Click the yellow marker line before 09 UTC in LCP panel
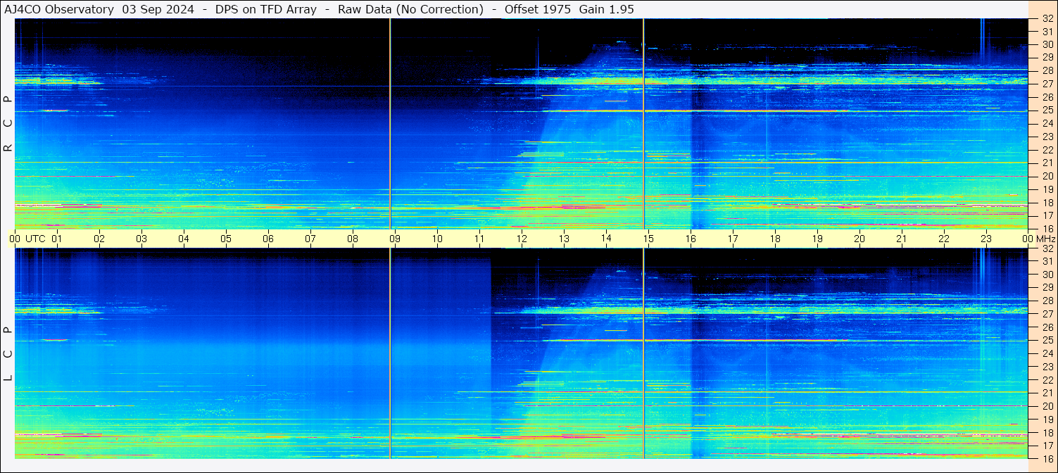 tap(390, 353)
